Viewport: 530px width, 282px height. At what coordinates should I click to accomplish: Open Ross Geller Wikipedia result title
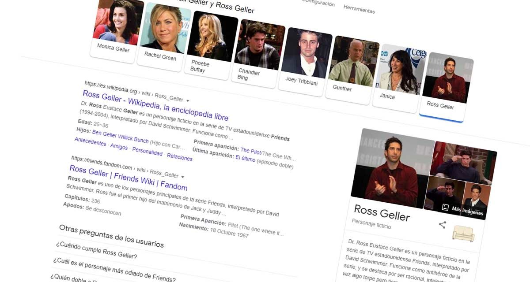[155, 106]
